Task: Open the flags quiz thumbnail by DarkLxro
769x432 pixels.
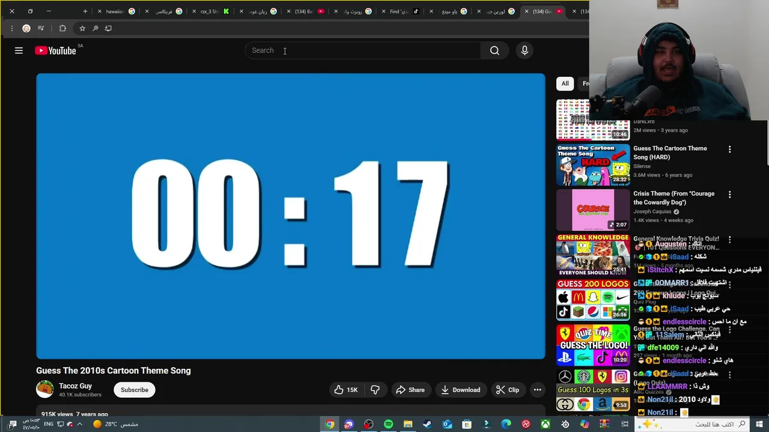Action: [x=593, y=120]
